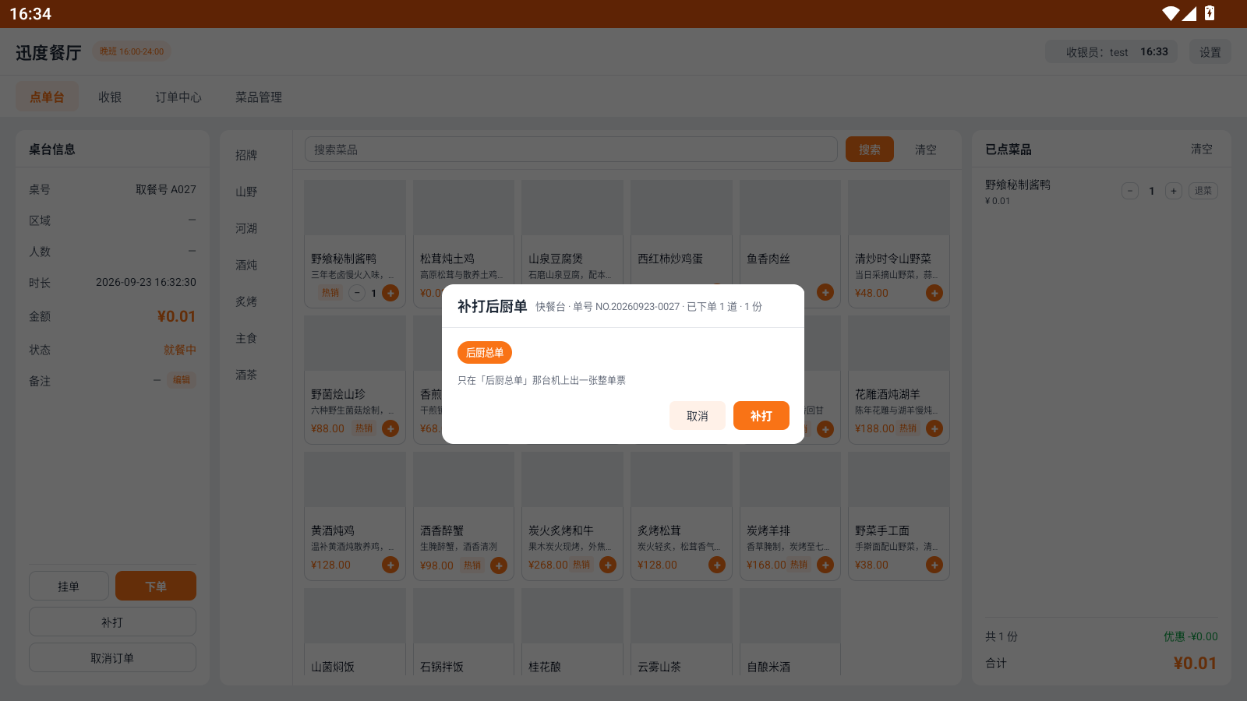Add 黄酒炖鸡 with its plus icon
Screen dimensions: 1247x701
click(x=390, y=565)
